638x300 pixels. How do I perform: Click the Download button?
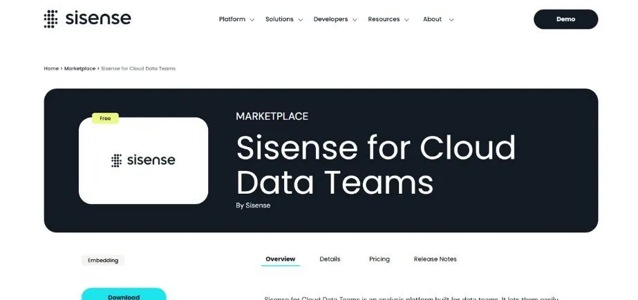point(124,294)
